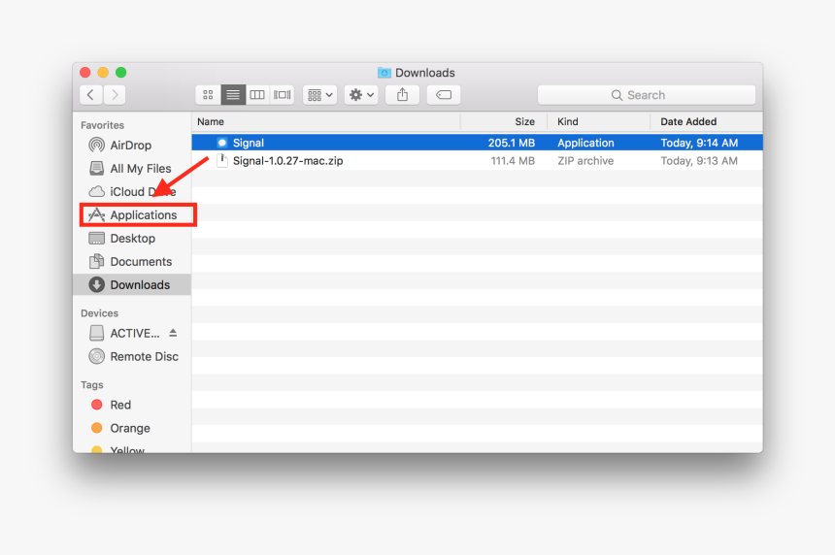The image size is (835, 555).
Task: Go back with the left chevron button
Action: (x=91, y=95)
